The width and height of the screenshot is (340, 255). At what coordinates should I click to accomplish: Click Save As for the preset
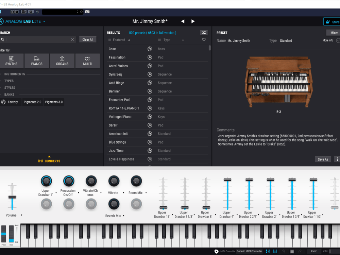click(323, 159)
